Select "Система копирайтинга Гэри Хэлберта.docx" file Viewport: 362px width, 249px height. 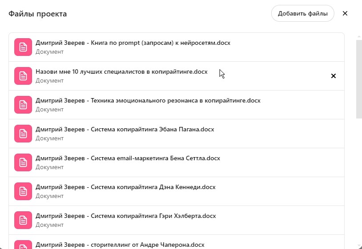(x=126, y=216)
